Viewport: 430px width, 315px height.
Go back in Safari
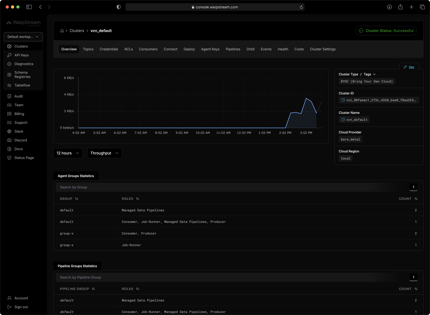(40, 7)
